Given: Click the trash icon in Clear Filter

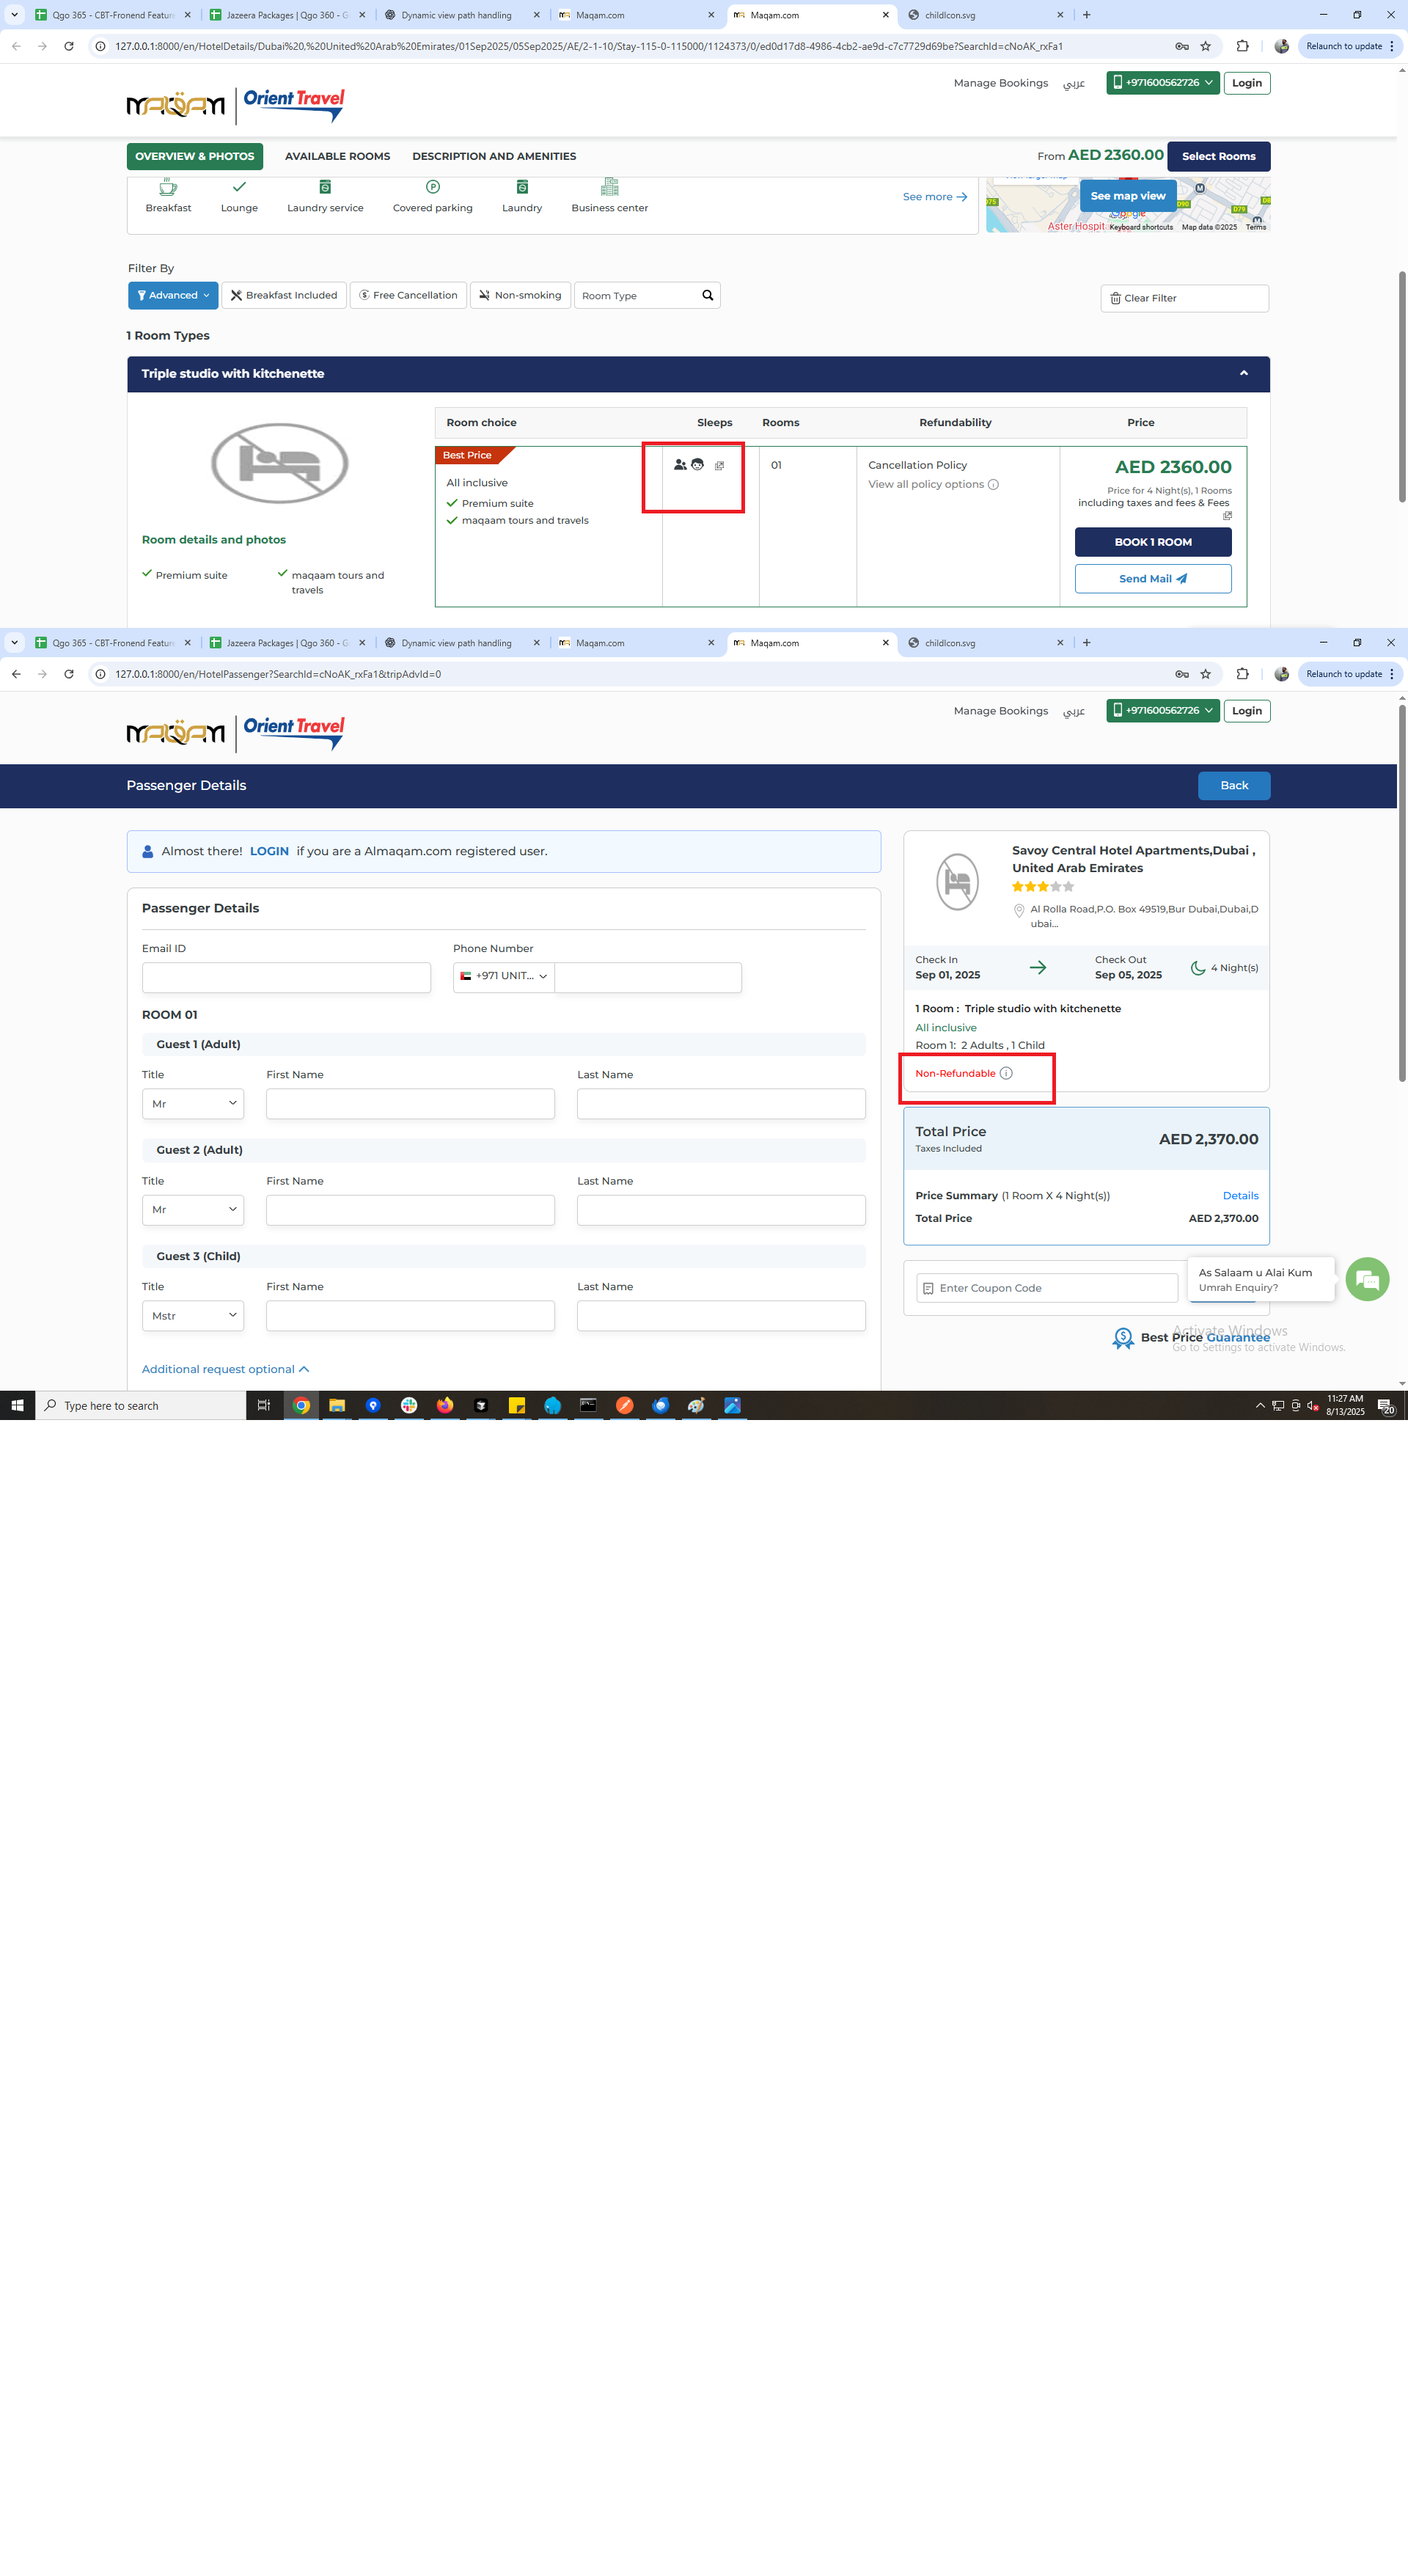Looking at the screenshot, I should (x=1115, y=298).
